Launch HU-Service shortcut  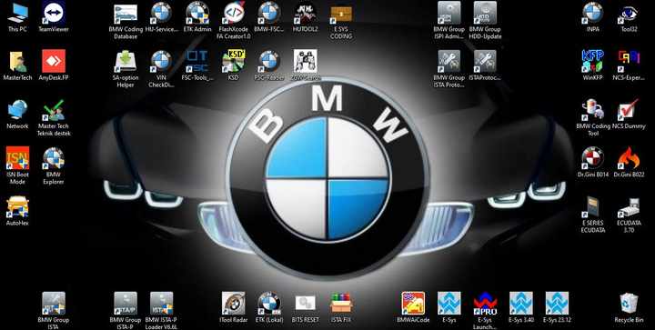(161, 16)
